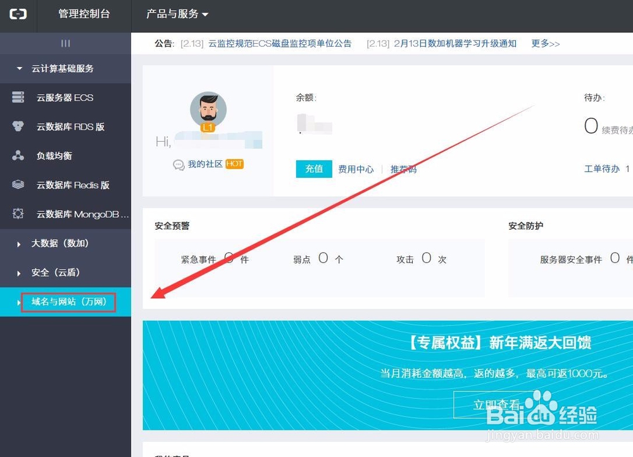Click the 续费待办 count 0

pyautogui.click(x=591, y=125)
